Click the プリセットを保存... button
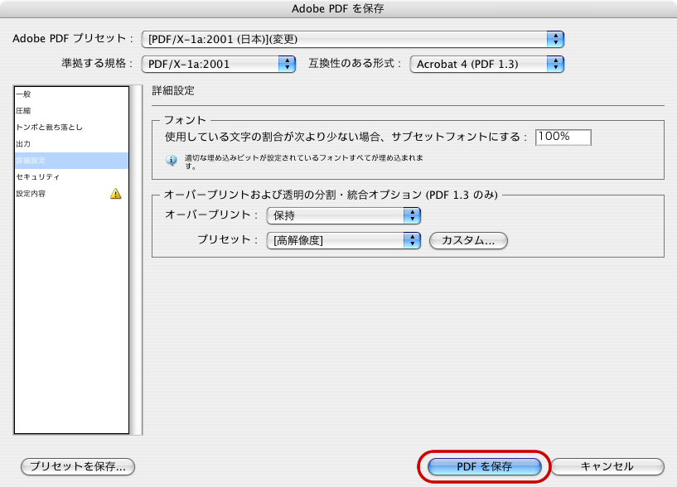Image resolution: width=677 pixels, height=487 pixels. [x=78, y=466]
